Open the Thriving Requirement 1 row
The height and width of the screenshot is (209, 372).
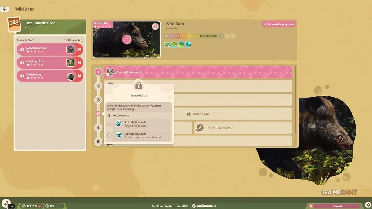pos(198,72)
